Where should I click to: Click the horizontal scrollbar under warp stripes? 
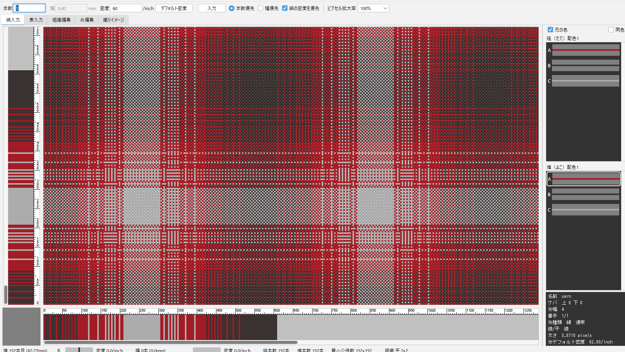pyautogui.click(x=171, y=342)
